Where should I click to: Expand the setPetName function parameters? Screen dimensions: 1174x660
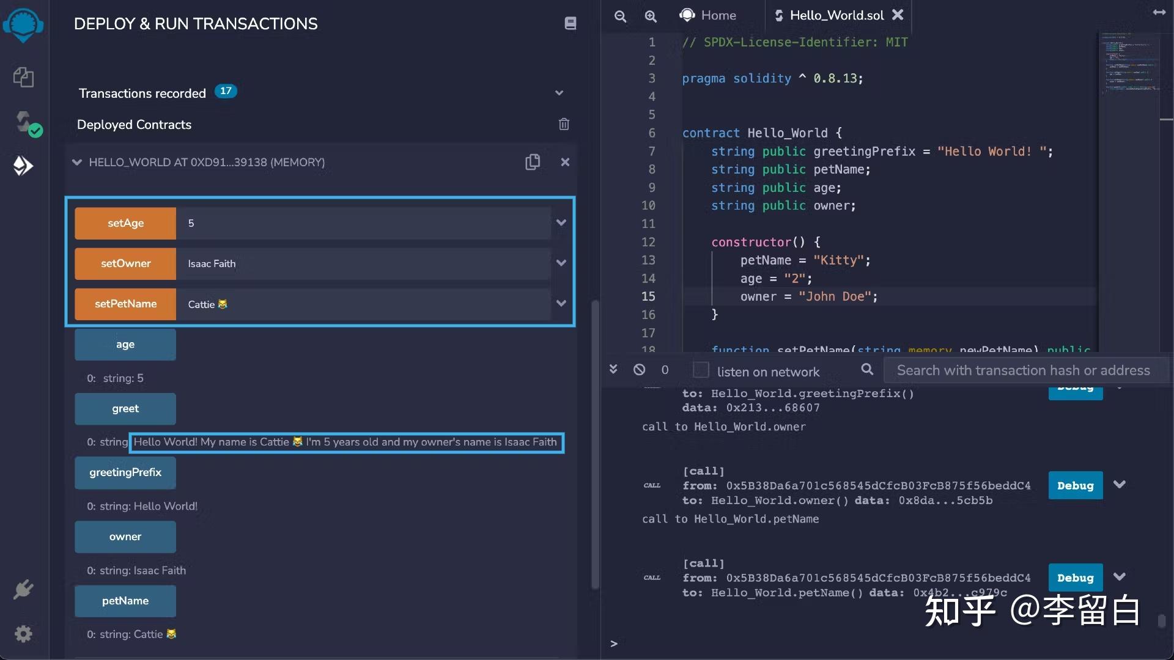click(x=561, y=304)
